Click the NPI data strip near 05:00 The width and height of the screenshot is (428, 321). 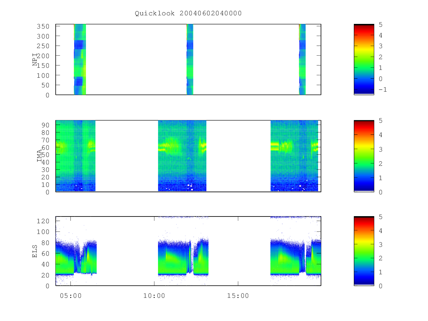coord(80,60)
